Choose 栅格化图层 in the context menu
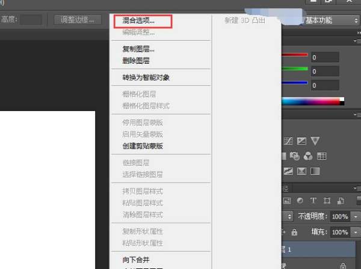This screenshot has width=361, height=269. pyautogui.click(x=140, y=94)
